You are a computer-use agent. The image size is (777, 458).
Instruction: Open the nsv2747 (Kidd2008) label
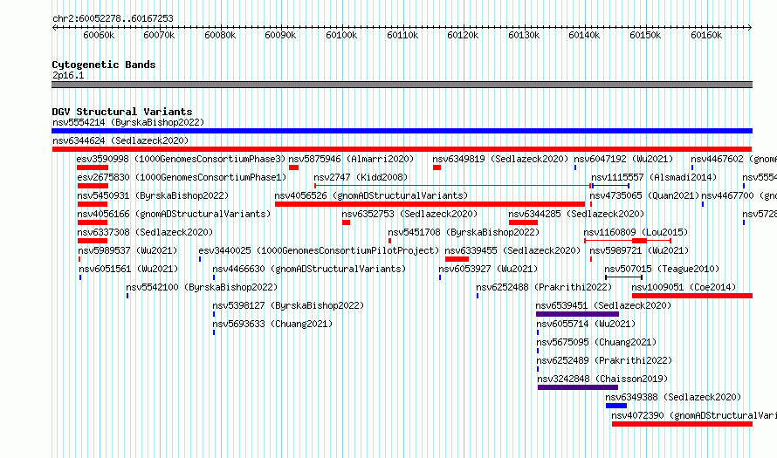click(x=361, y=177)
